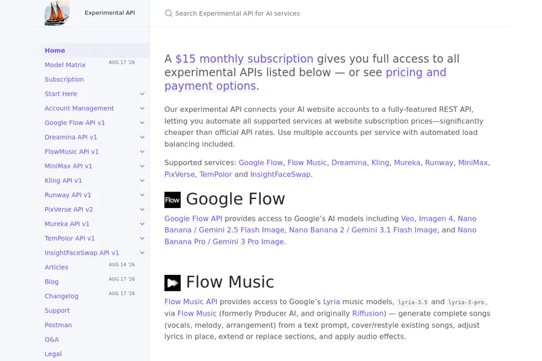Expand the Account Management chevron

[142, 108]
